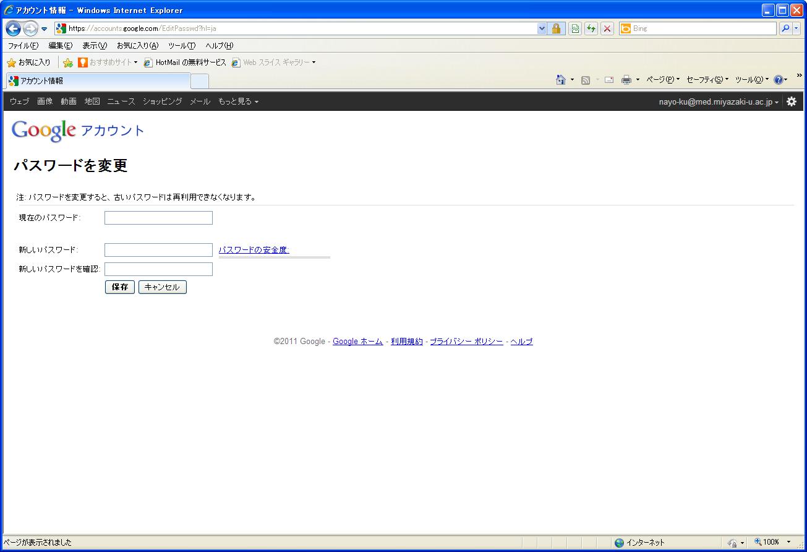Expand the ページ(P) command bar dropdown
This screenshot has width=807, height=552.
[662, 80]
